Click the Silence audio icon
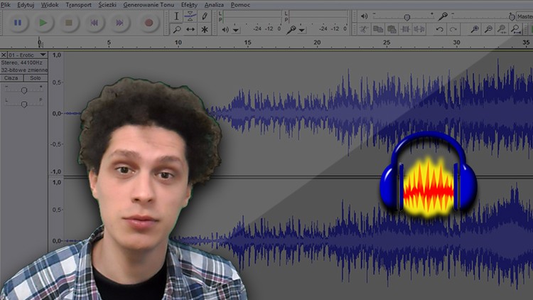This screenshot has width=533, height=300. tap(419, 30)
